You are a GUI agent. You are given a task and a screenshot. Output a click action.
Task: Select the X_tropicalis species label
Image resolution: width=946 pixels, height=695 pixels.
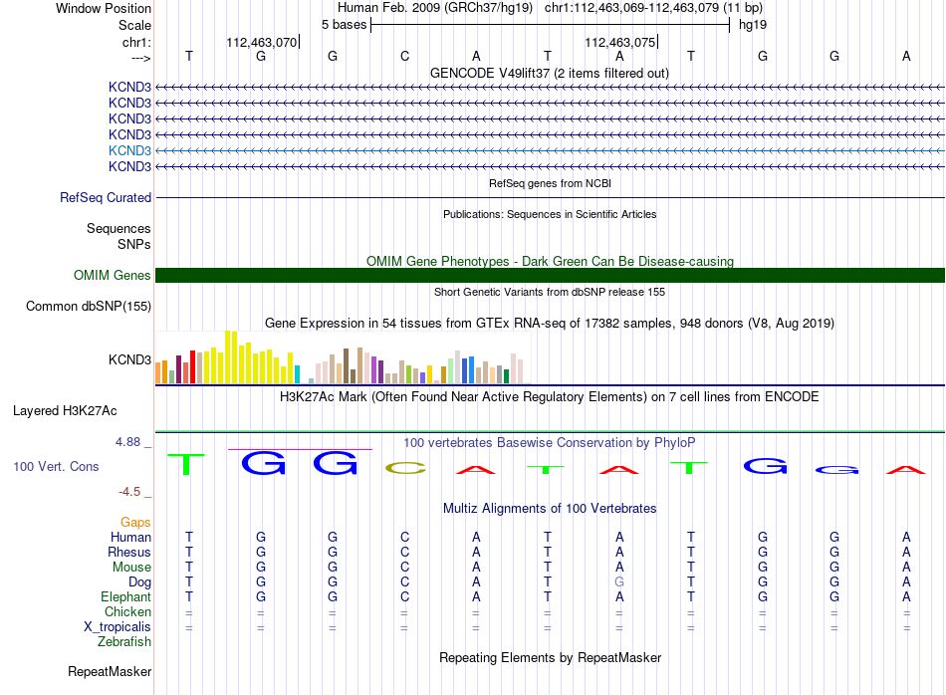(118, 627)
